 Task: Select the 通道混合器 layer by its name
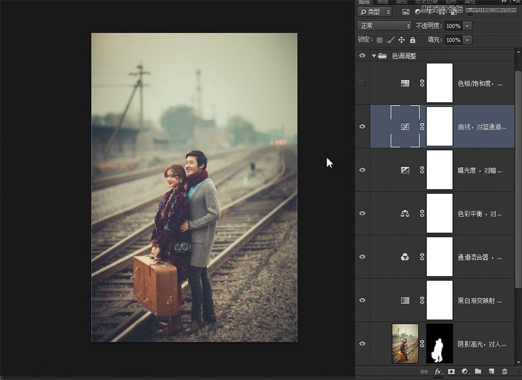tap(480, 258)
